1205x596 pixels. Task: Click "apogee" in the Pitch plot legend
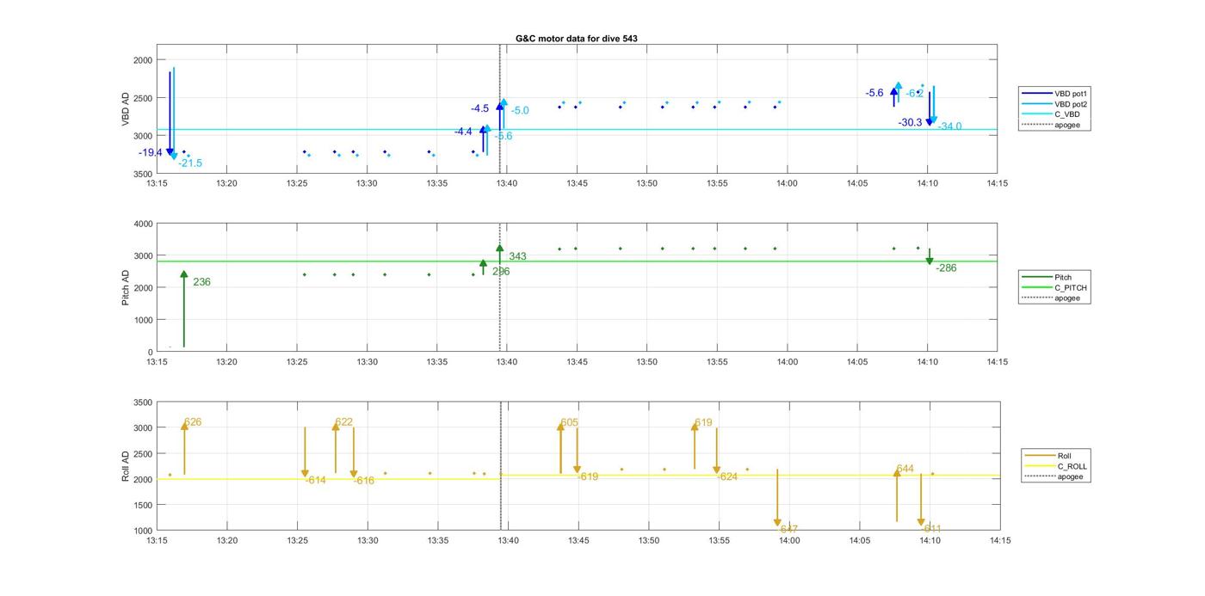[x=1066, y=298]
